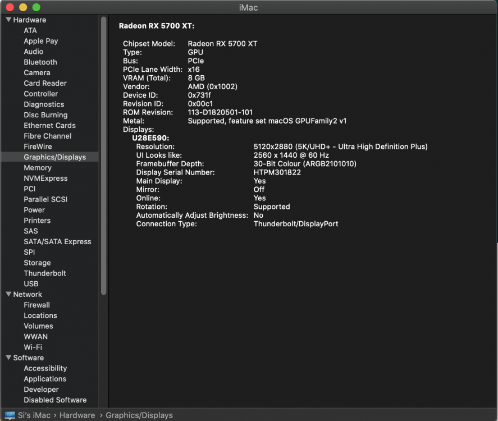This screenshot has height=421, width=498.
Task: Select Disc Burning in the sidebar
Action: [45, 115]
